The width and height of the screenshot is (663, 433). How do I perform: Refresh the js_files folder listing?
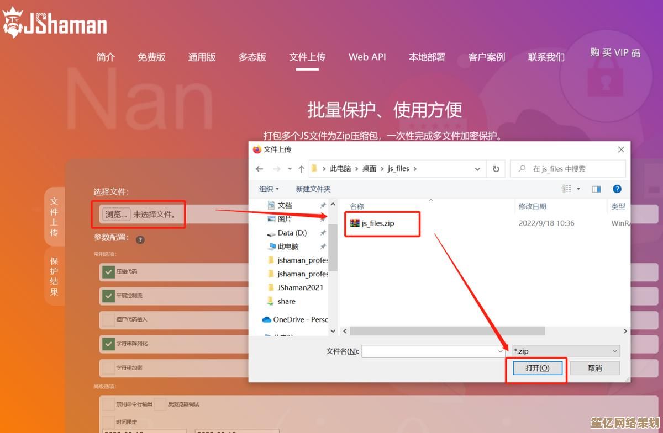pyautogui.click(x=496, y=169)
